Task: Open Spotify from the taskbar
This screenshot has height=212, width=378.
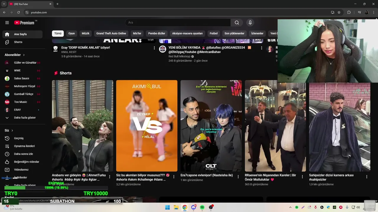Action: coord(202,207)
